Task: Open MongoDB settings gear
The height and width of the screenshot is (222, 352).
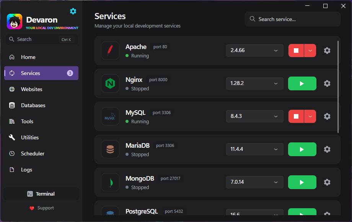Action: (327, 182)
